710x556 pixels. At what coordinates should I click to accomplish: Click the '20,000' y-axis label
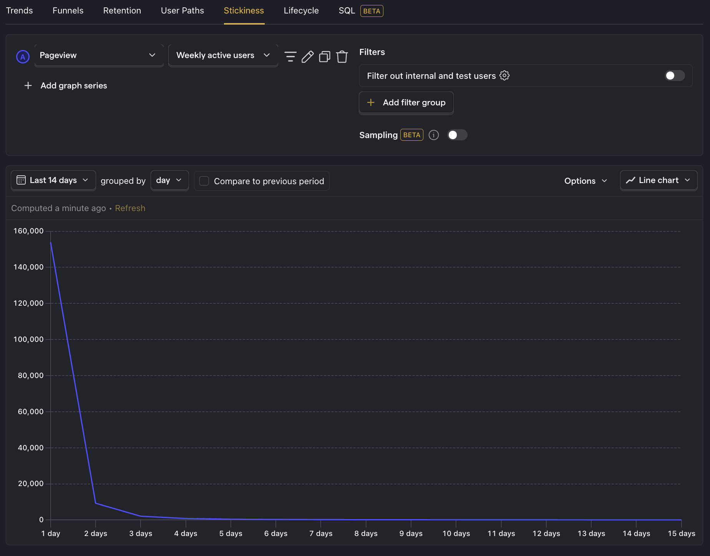point(31,483)
